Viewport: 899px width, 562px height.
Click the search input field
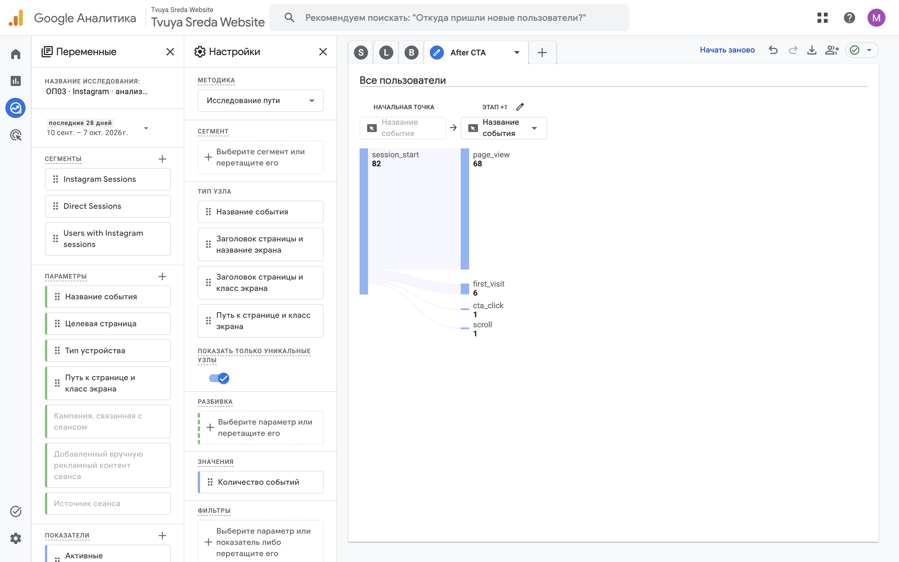449,17
